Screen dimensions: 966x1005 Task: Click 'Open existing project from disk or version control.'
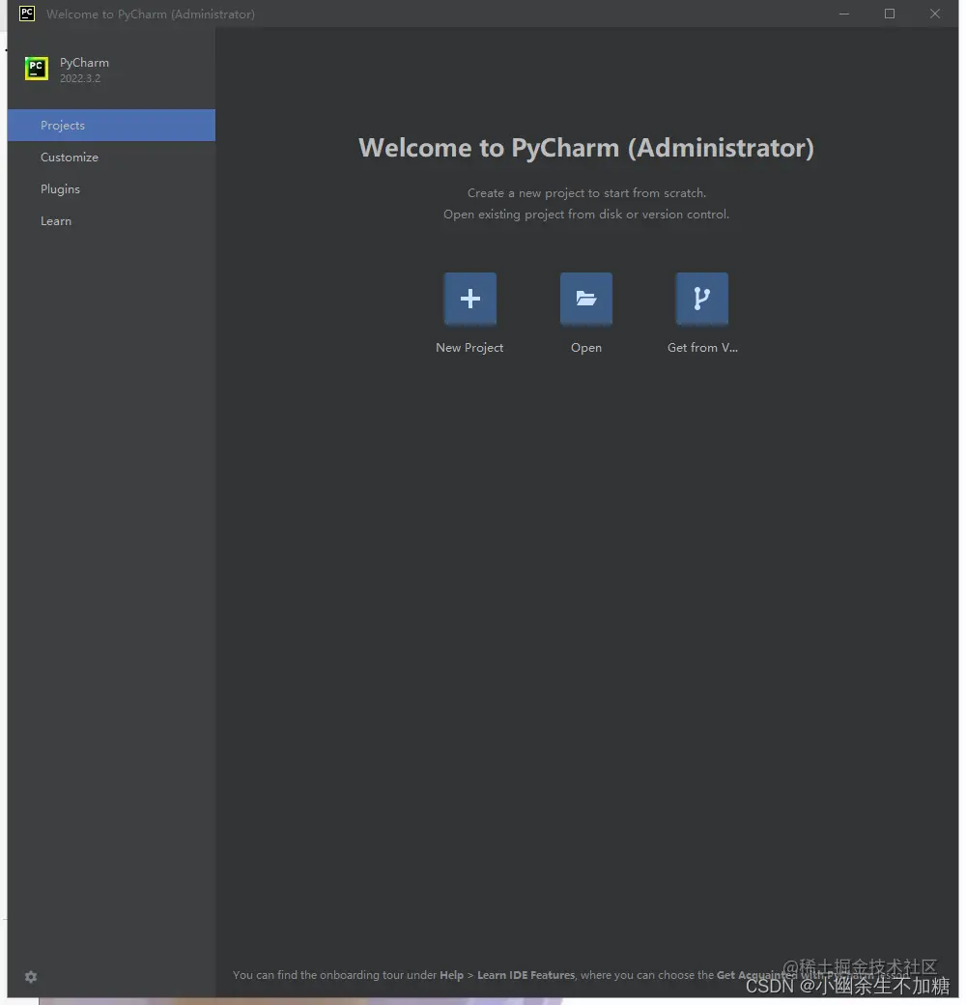(x=586, y=215)
